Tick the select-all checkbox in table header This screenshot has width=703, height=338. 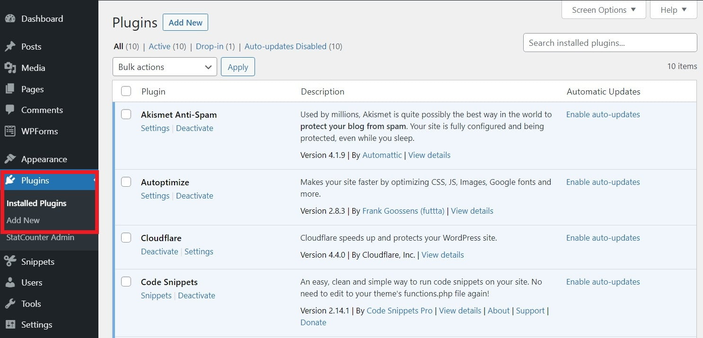[x=126, y=91]
